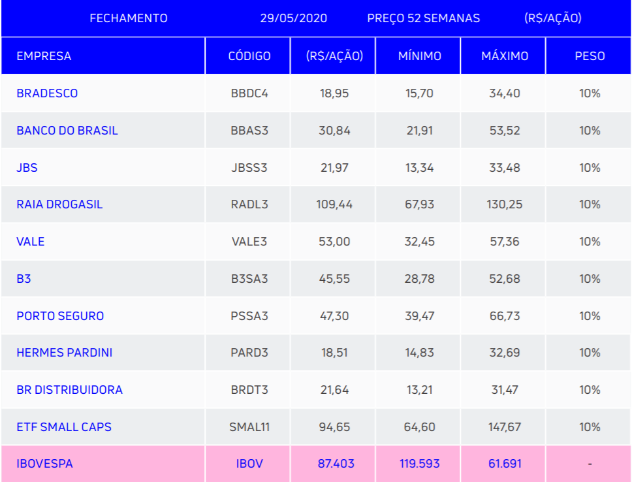Image resolution: width=632 pixels, height=482 pixels.
Task: Click the ETF Small Caps price 94,65
Action: 334,426
